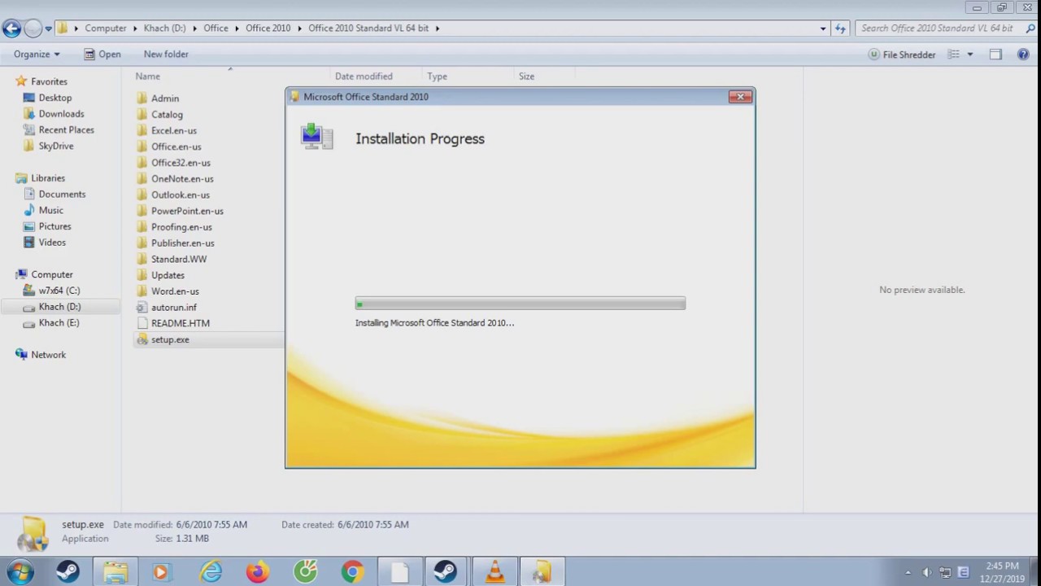Screen dimensions: 1041x586
Task: Select Khach (D:) in the address breadcrumb
Action: 164,28
